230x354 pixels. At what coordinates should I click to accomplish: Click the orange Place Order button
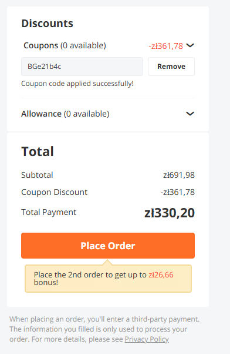tap(108, 246)
